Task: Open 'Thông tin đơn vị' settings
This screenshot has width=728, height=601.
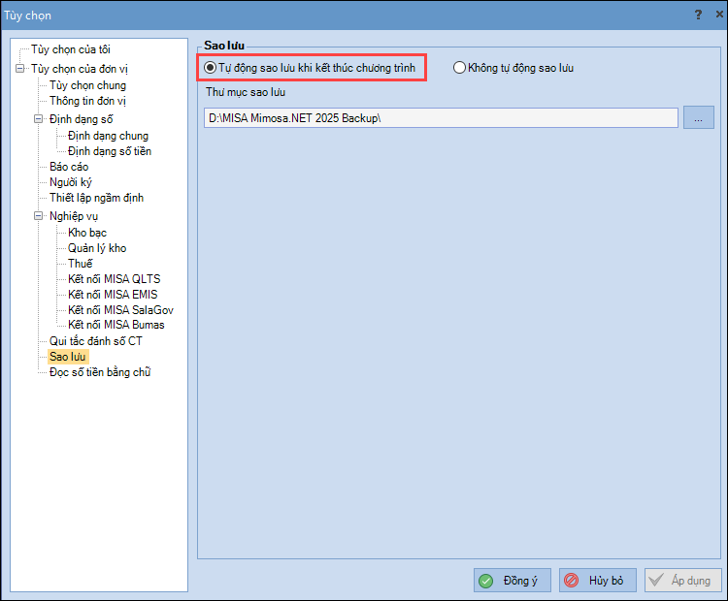Action: (x=87, y=101)
